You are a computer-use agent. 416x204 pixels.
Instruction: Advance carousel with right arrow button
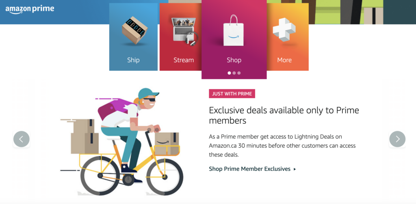[x=397, y=139]
